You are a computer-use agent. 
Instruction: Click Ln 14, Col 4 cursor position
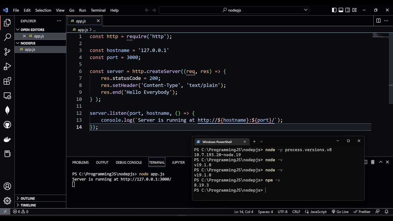pyautogui.click(x=244, y=211)
